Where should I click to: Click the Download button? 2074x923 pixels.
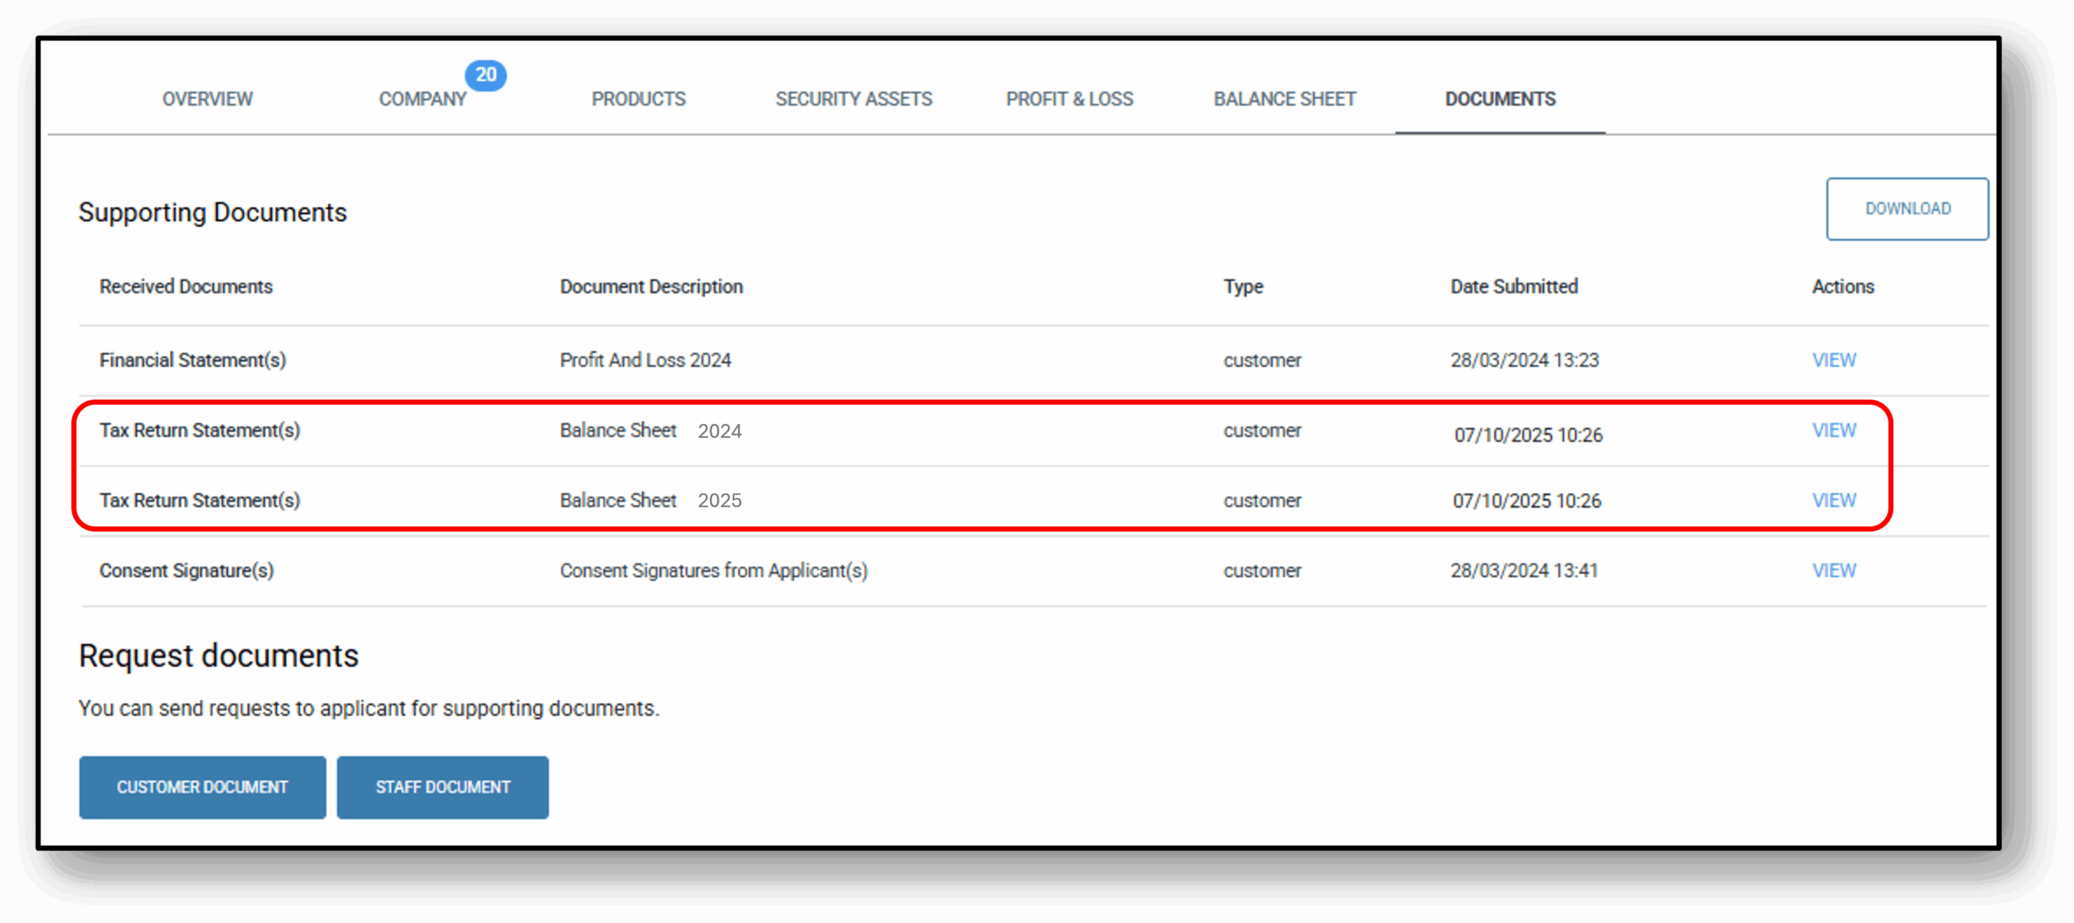click(x=1907, y=209)
